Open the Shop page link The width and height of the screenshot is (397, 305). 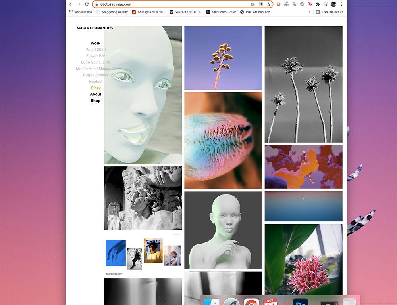click(x=95, y=101)
